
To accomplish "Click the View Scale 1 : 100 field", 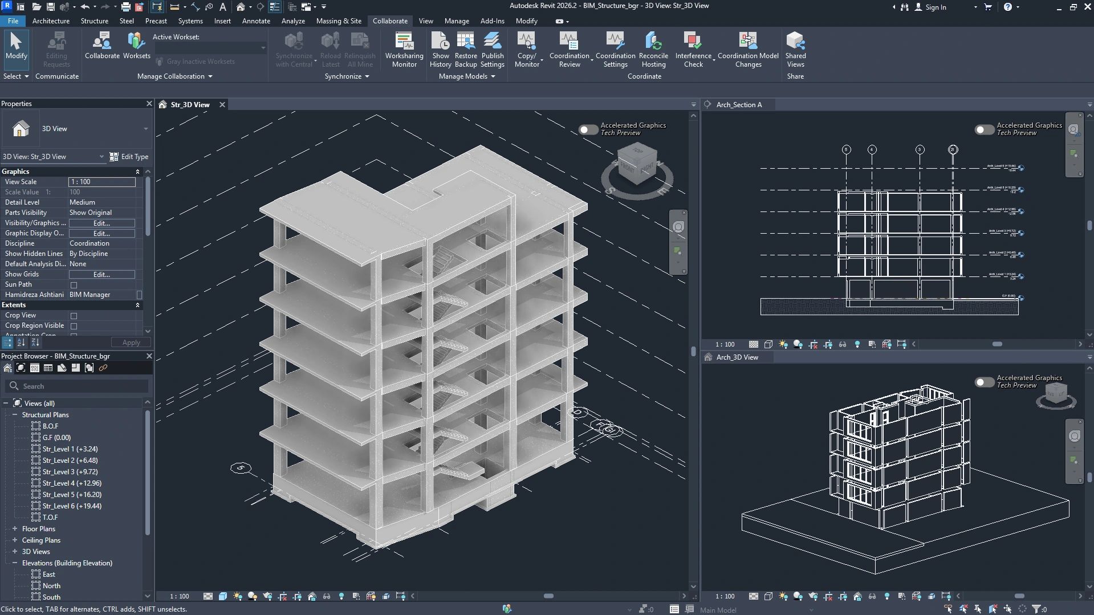I will click(x=102, y=182).
